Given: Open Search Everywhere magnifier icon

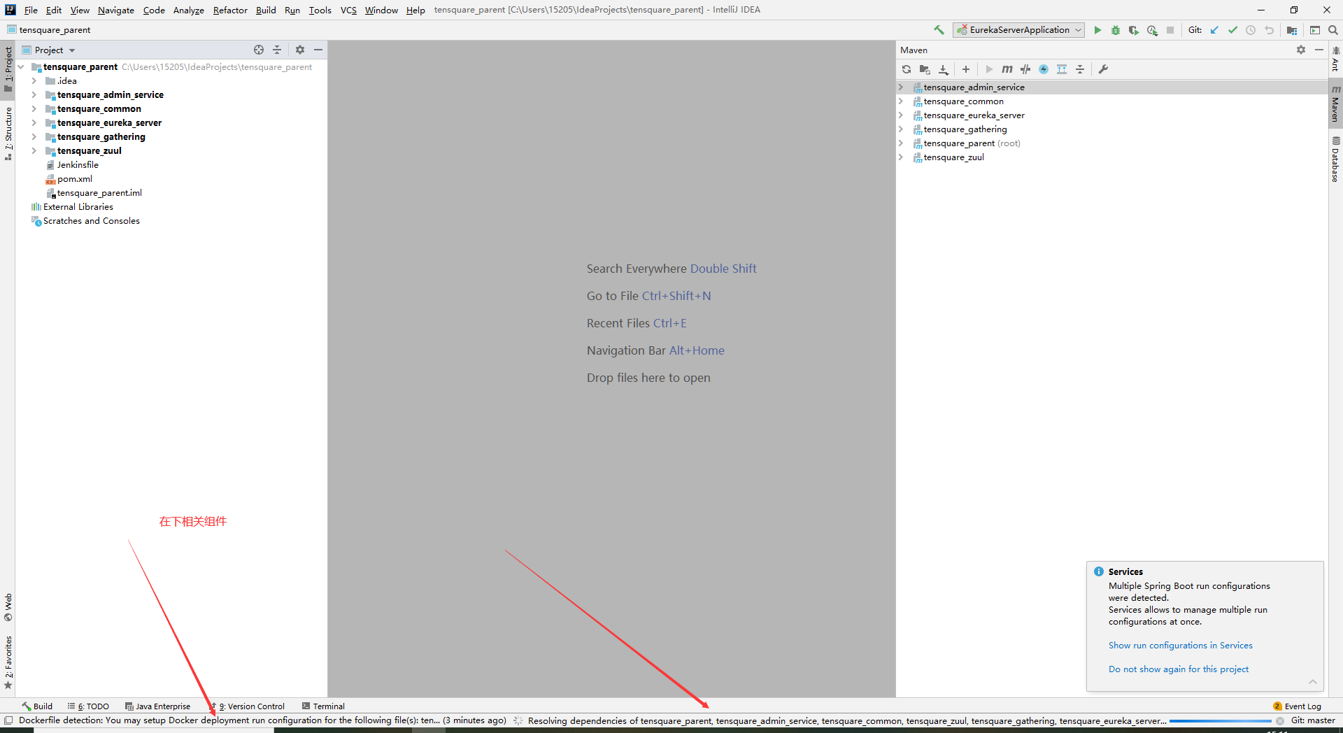Looking at the screenshot, I should [1333, 30].
